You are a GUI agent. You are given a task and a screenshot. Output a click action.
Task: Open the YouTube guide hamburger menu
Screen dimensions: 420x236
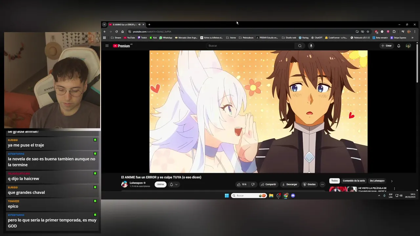click(107, 46)
